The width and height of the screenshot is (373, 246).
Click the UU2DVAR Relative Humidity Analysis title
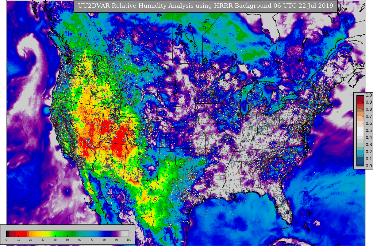coord(206,6)
